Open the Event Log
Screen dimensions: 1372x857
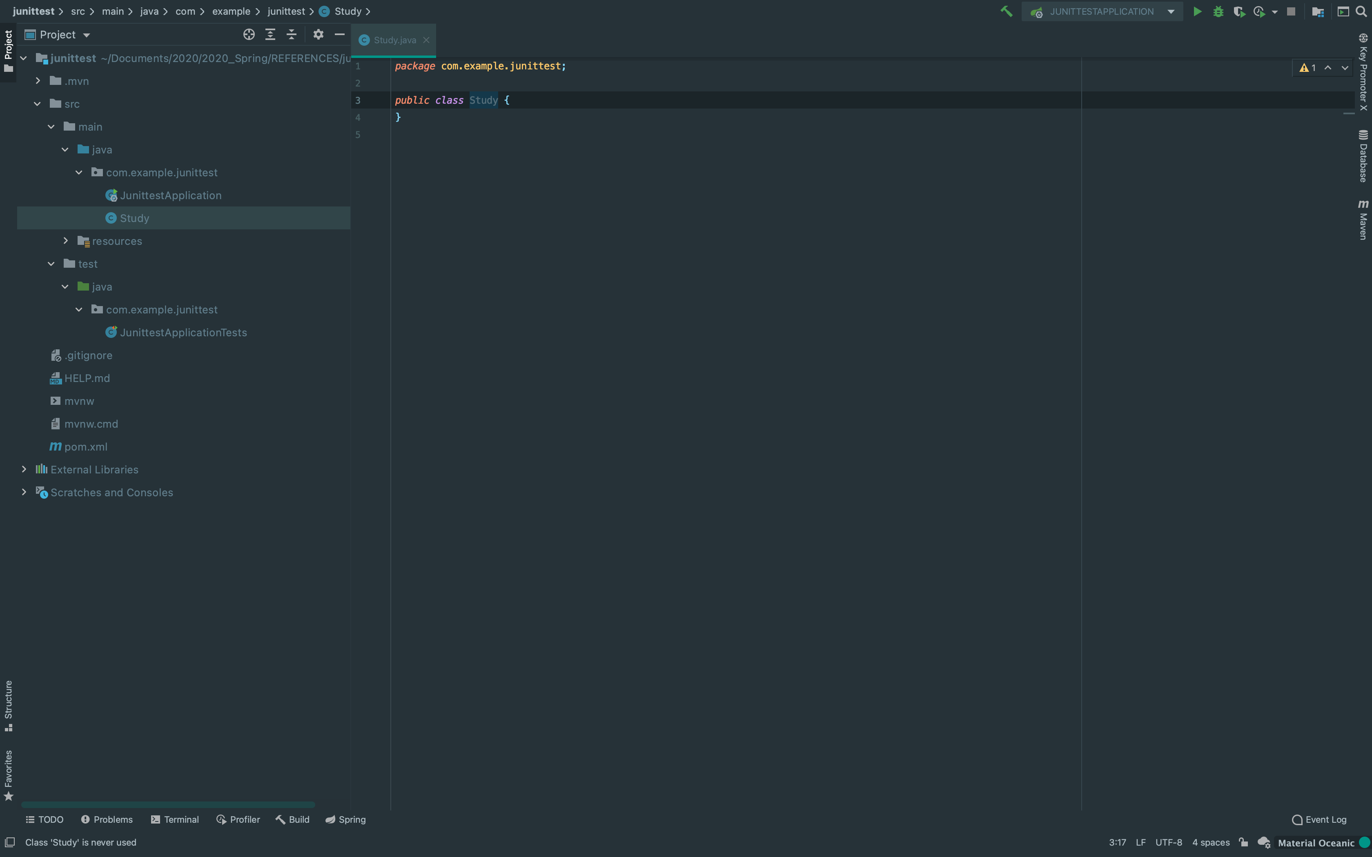click(x=1319, y=819)
